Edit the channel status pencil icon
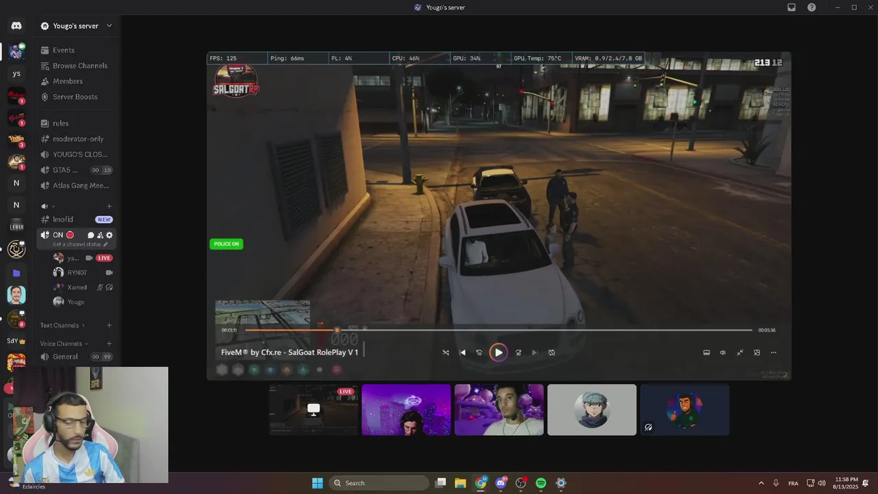Image resolution: width=878 pixels, height=494 pixels. tap(106, 244)
